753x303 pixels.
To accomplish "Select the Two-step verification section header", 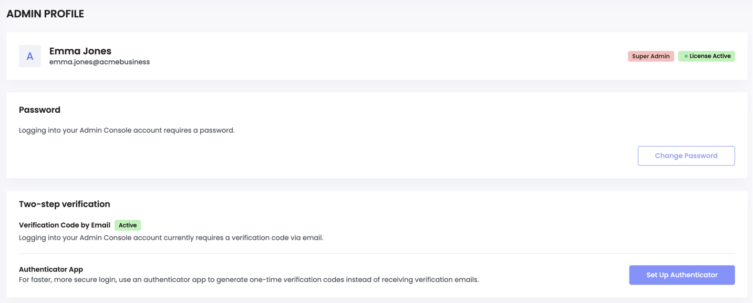I will click(64, 204).
